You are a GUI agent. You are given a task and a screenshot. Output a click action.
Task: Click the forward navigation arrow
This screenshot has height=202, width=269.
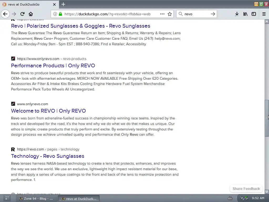click(14, 14)
